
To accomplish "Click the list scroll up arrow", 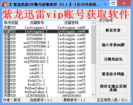I will (x=93, y=23).
